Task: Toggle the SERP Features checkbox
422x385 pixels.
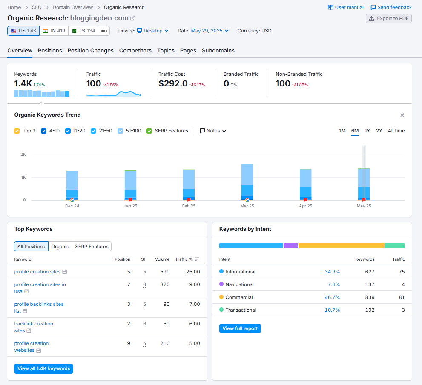Action: pyautogui.click(x=149, y=131)
